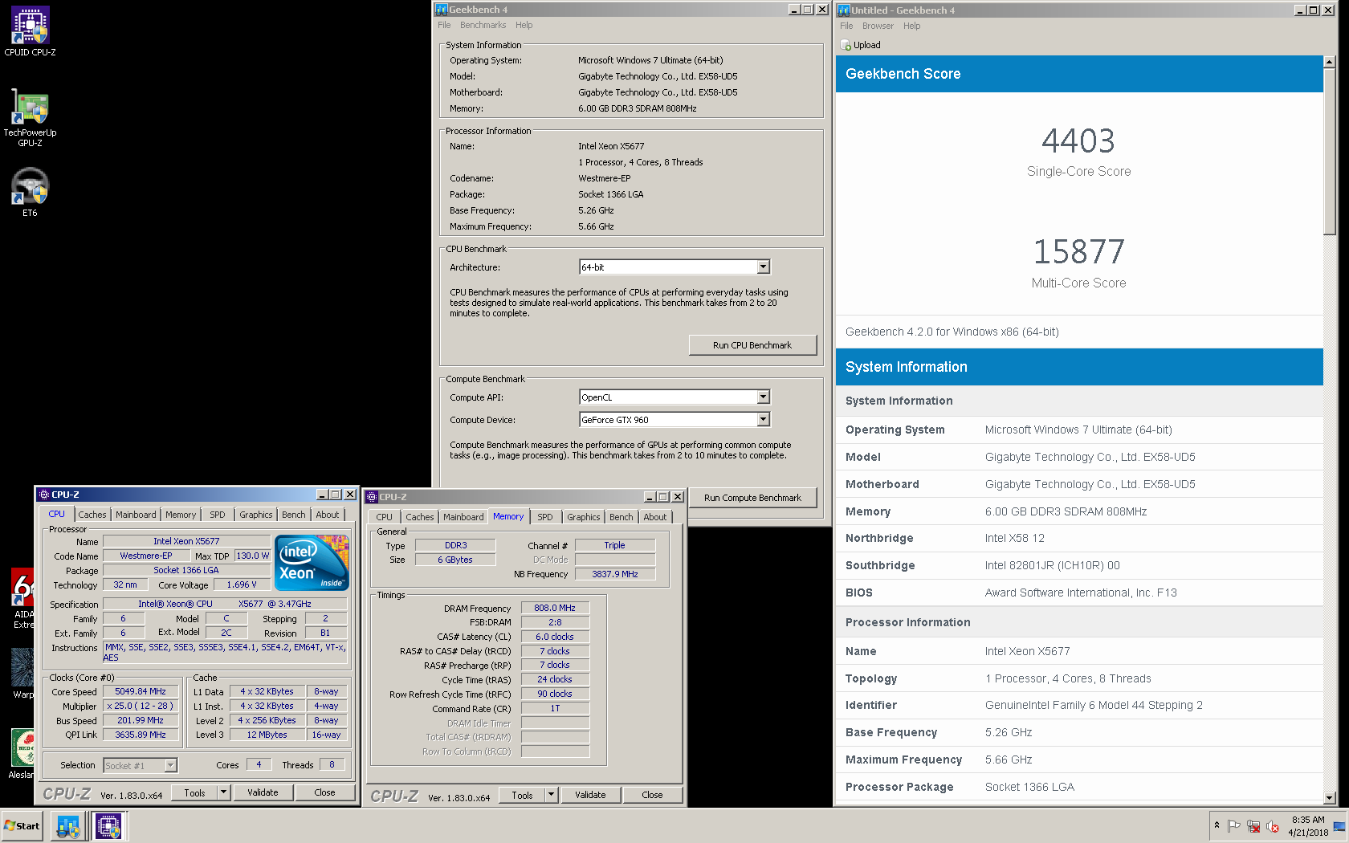Open About tab in left CPU-Z

(328, 515)
